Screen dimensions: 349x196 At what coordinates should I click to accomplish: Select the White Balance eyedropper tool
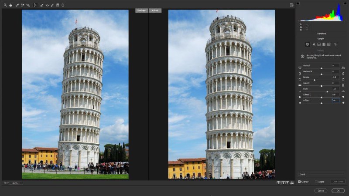(x=17, y=5)
